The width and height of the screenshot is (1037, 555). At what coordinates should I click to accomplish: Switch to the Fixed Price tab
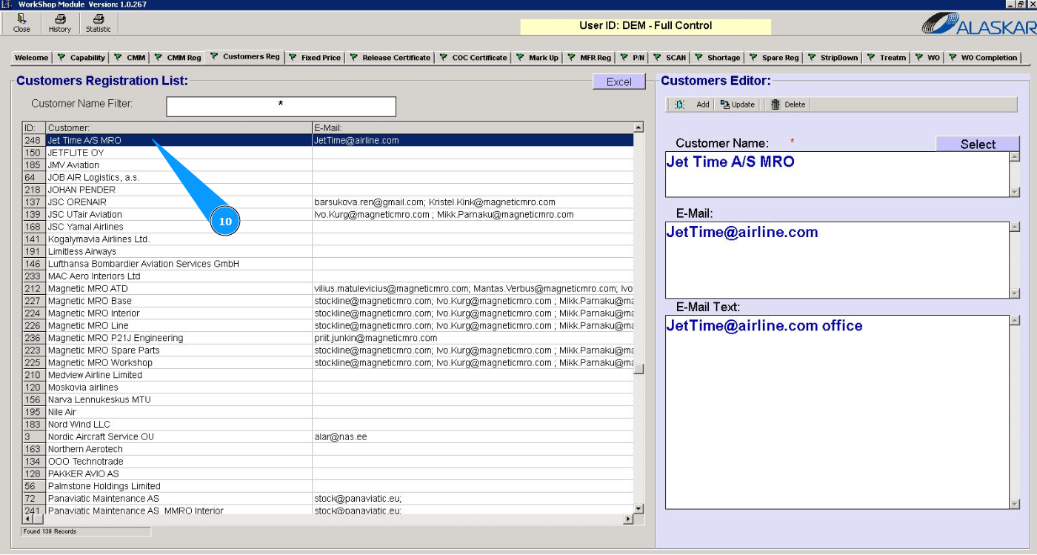pos(315,58)
